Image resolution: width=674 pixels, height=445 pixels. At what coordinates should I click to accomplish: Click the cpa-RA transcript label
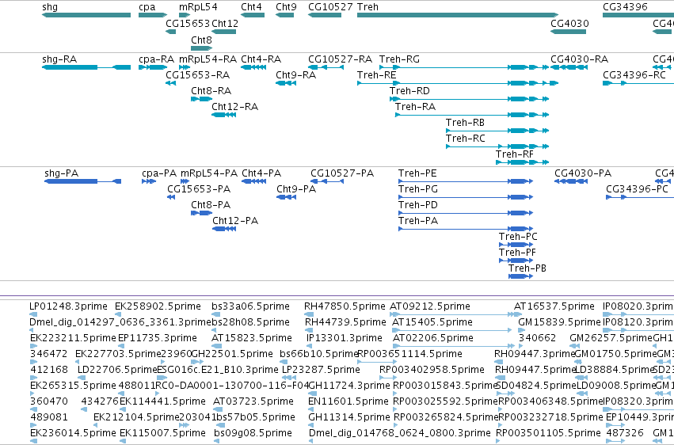157,59
